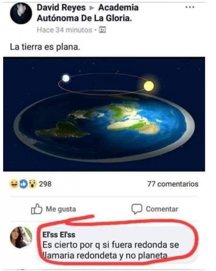Click the group privacy icon beside timestamp
The width and height of the screenshot is (216, 271).
pyautogui.click(x=102, y=30)
